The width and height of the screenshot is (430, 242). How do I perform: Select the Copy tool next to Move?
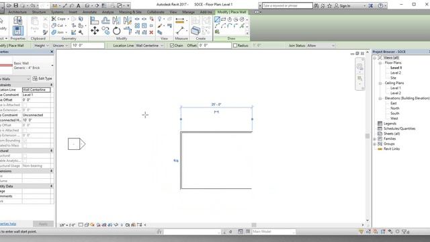click(x=105, y=30)
